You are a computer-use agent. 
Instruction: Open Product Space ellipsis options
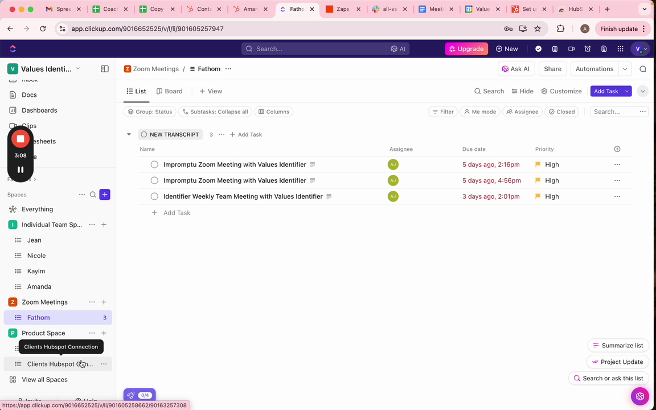[92, 333]
